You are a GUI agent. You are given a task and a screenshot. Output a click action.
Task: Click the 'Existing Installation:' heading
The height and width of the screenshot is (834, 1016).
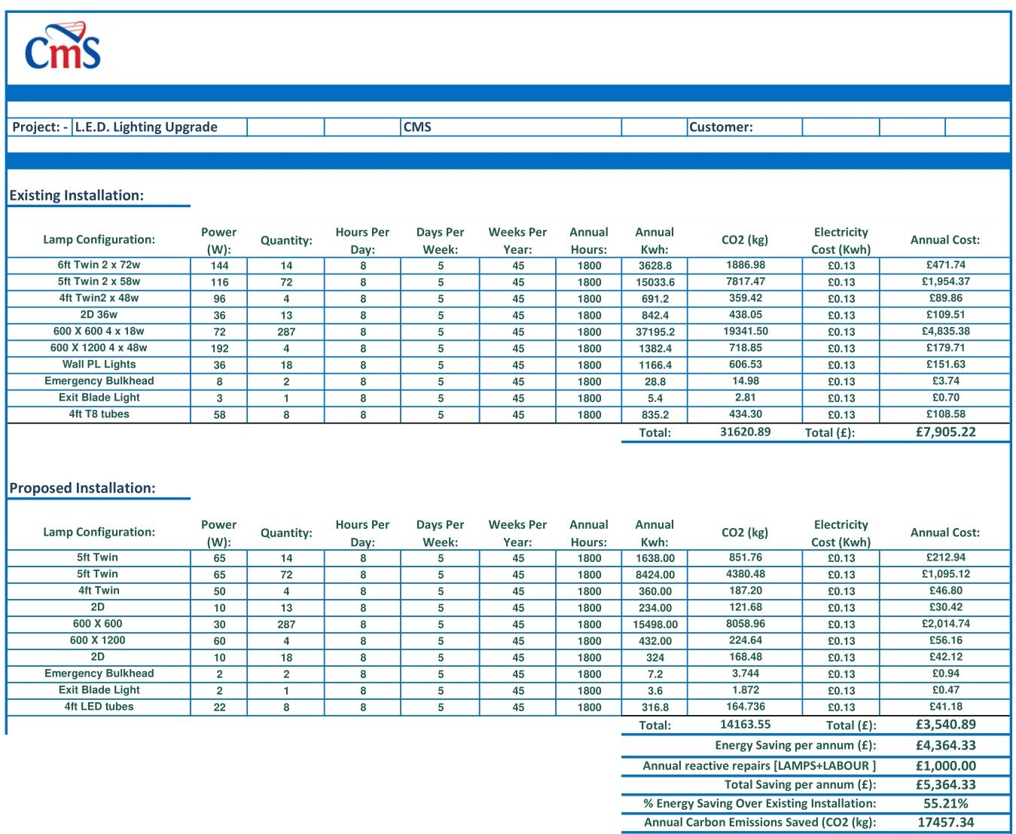(77, 195)
